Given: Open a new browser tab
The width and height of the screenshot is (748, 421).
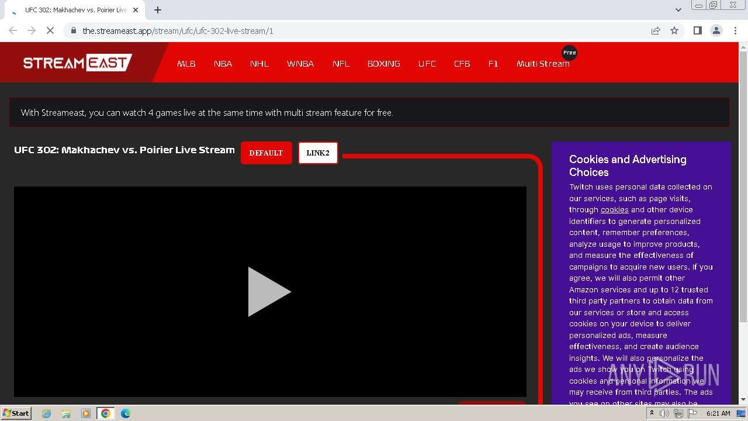Looking at the screenshot, I should [158, 10].
